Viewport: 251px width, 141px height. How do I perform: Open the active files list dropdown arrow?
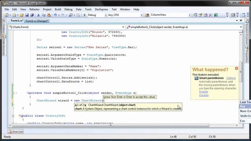pyautogui.click(x=237, y=20)
